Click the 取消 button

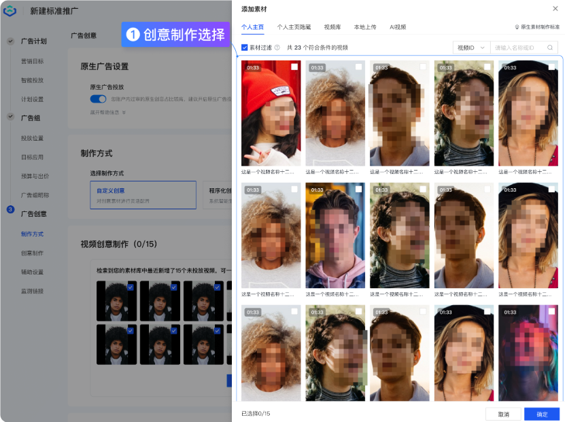[x=503, y=414]
